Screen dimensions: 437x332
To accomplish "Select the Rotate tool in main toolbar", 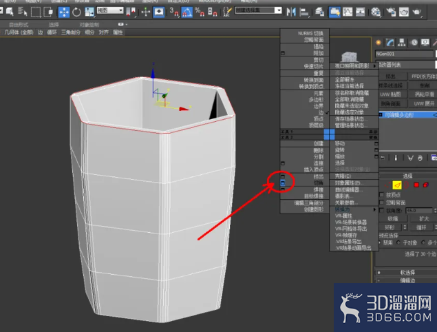I will click(x=76, y=12).
